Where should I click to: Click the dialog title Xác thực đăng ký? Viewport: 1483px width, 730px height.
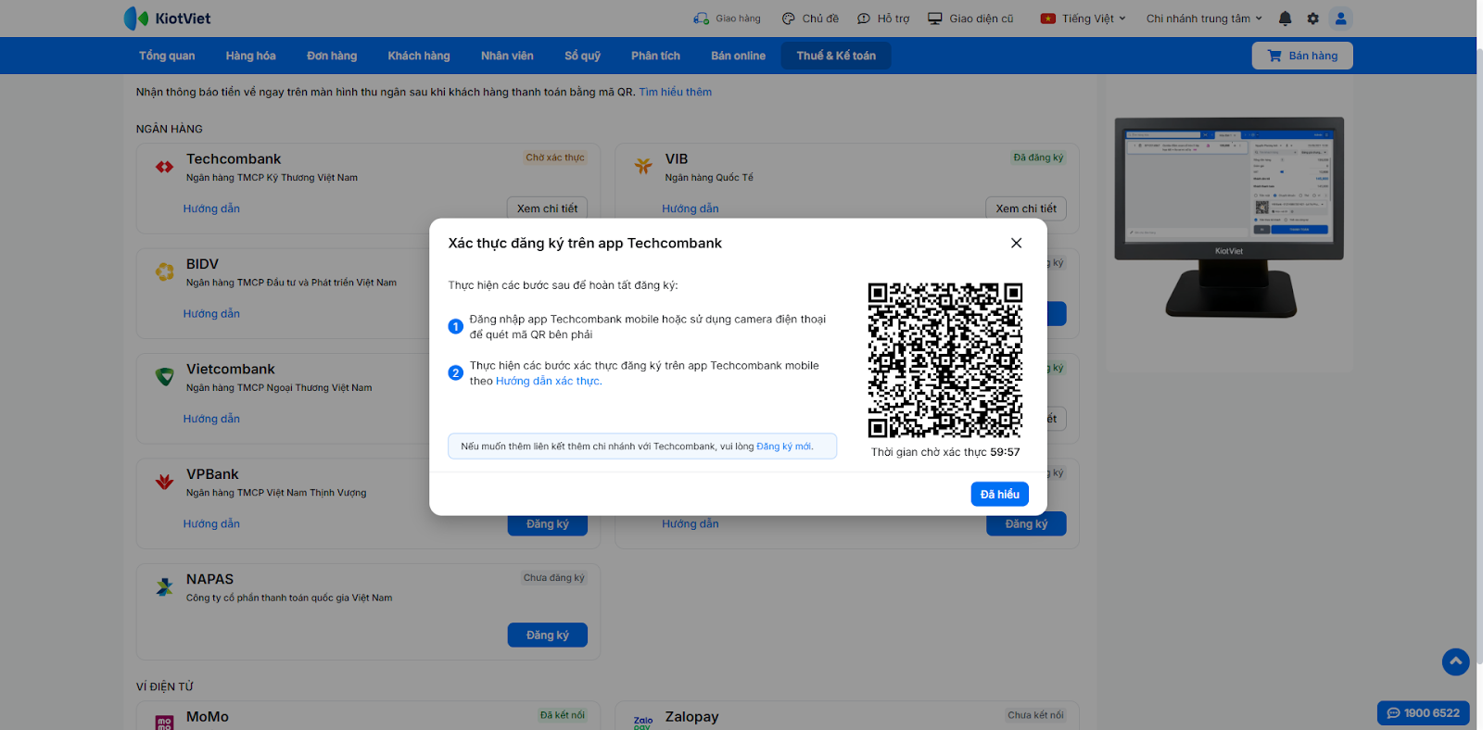[585, 243]
